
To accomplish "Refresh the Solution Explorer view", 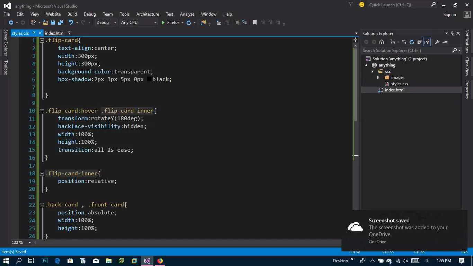I will [x=412, y=42].
